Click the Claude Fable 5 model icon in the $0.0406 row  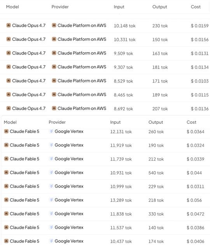pos(6,241)
